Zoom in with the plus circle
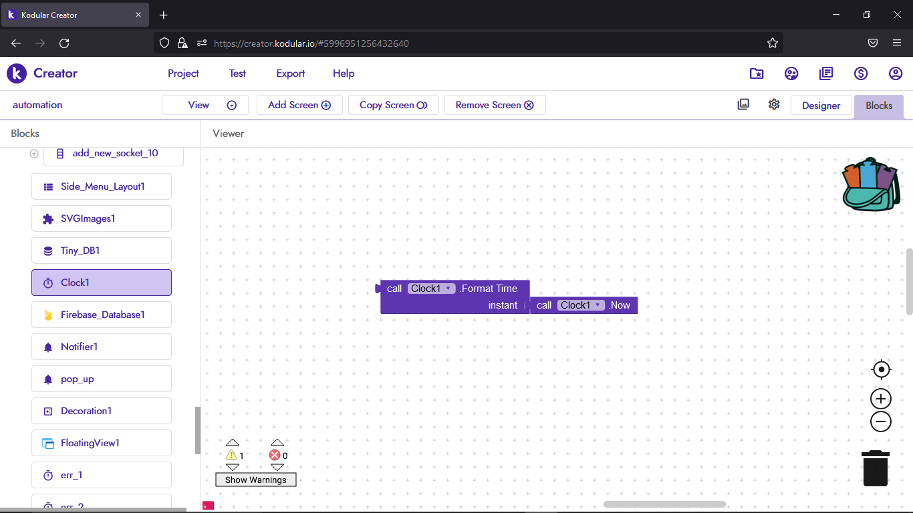913x513 pixels. tap(881, 399)
